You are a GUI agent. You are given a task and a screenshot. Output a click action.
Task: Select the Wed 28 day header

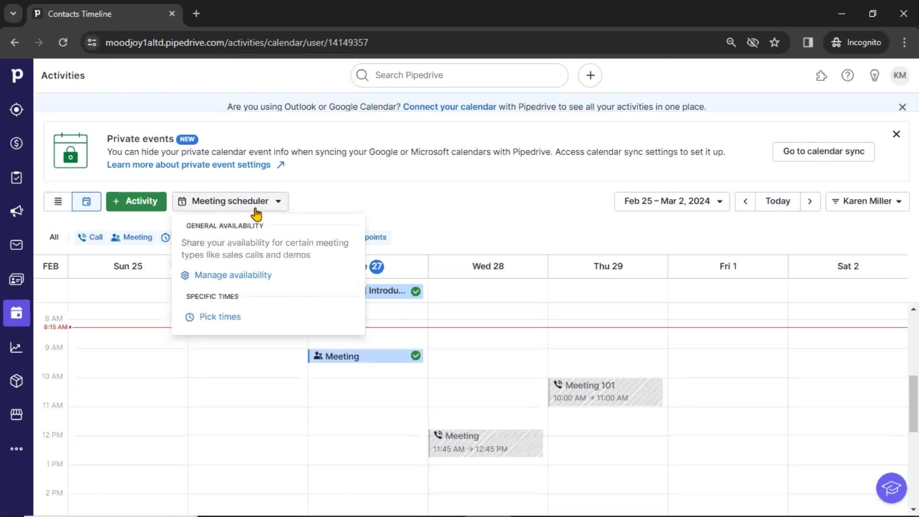[x=488, y=267]
